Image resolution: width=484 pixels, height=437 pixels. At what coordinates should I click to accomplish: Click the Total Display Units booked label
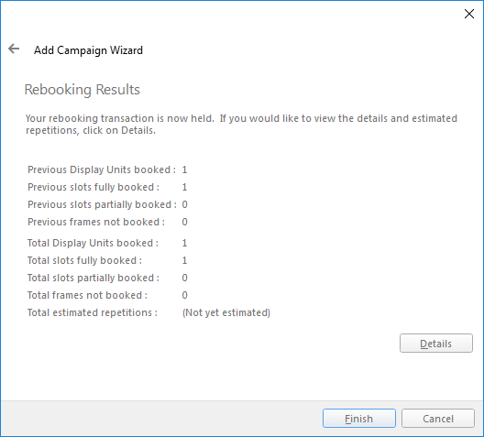93,243
